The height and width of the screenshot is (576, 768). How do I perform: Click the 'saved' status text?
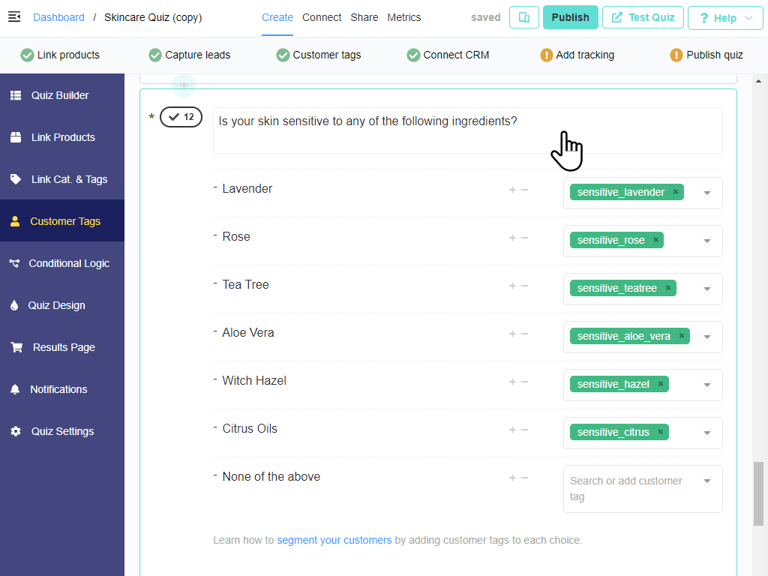(486, 18)
